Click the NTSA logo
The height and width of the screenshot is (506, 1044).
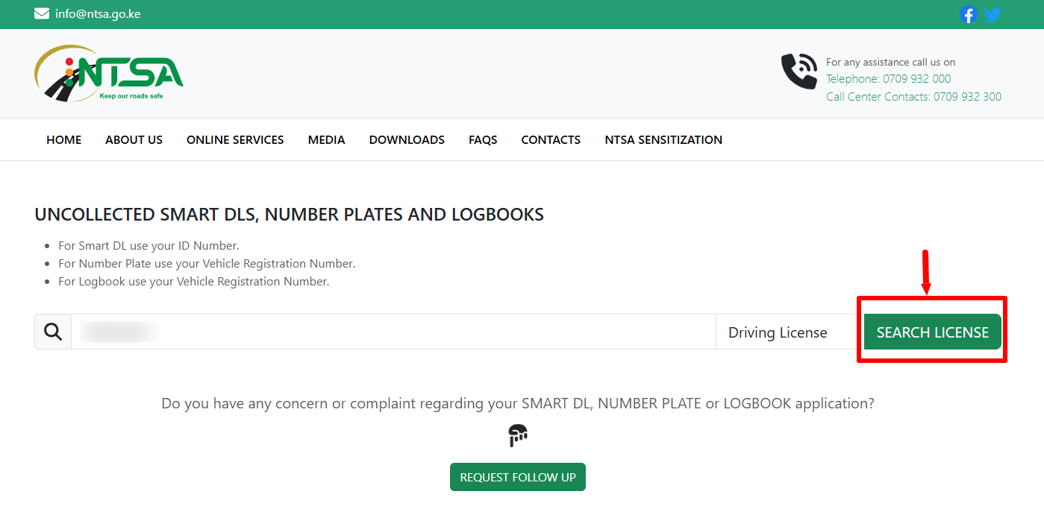pos(109,73)
